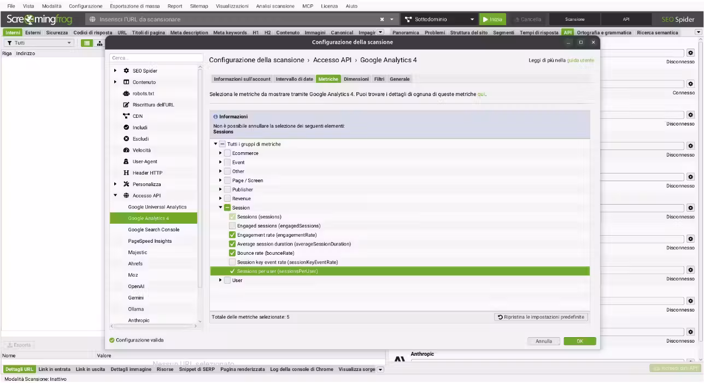The width and height of the screenshot is (704, 383).
Task: Click the Cerca search field
Action: coord(155,58)
